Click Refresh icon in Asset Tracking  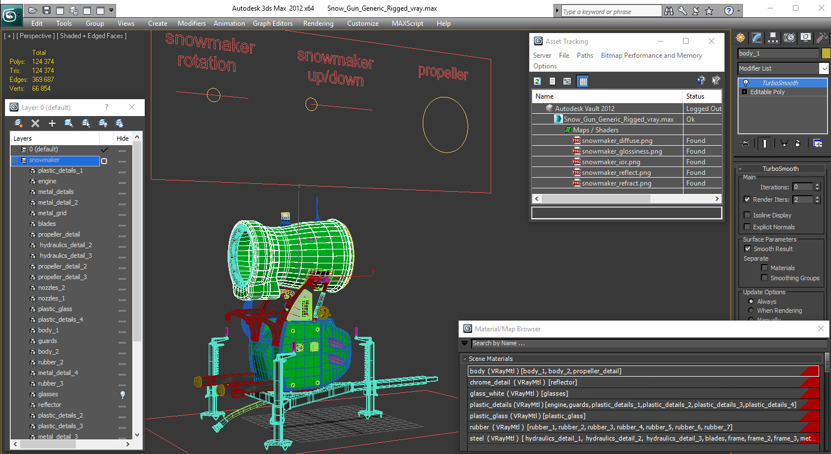(x=537, y=81)
